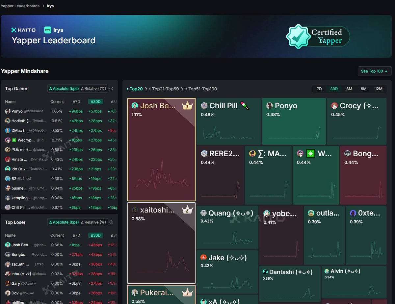Viewport: 395px width, 304px height.
Task: Click the 미토 mee row name
Action: coord(21,150)
